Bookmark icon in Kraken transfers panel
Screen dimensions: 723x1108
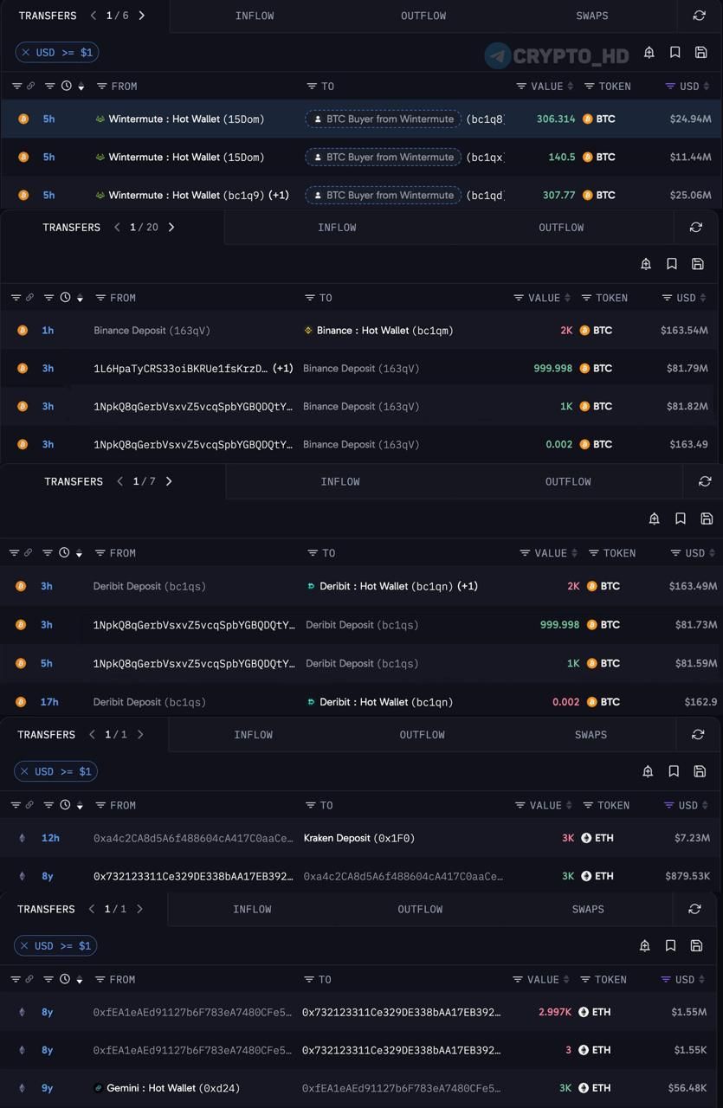(x=674, y=771)
